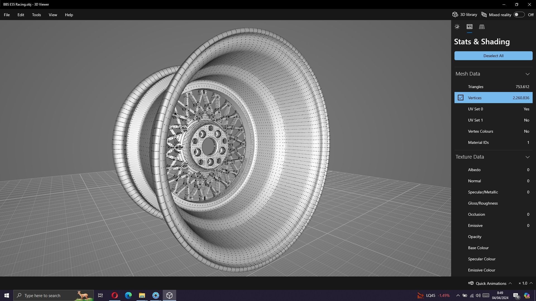Select the Triangles row
Image resolution: width=536 pixels, height=301 pixels.
(x=493, y=87)
